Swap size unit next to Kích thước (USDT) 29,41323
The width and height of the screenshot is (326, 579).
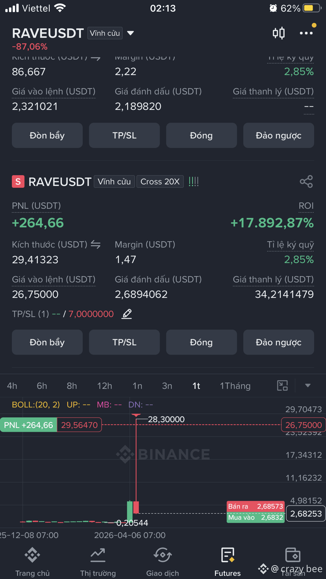pos(96,245)
